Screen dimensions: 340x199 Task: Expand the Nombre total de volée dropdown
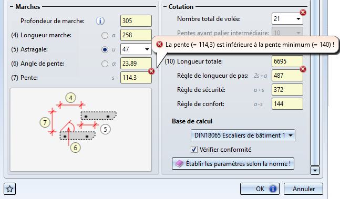coord(298,19)
